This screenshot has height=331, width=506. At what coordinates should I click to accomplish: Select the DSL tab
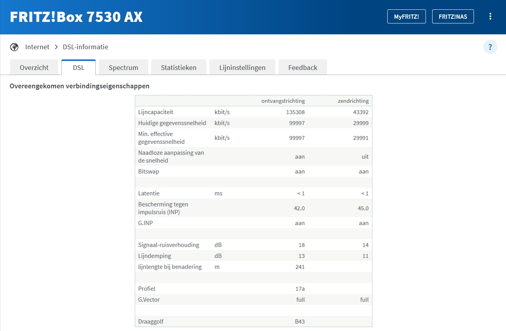click(x=79, y=68)
